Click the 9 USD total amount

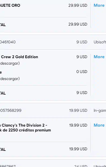[82, 93]
